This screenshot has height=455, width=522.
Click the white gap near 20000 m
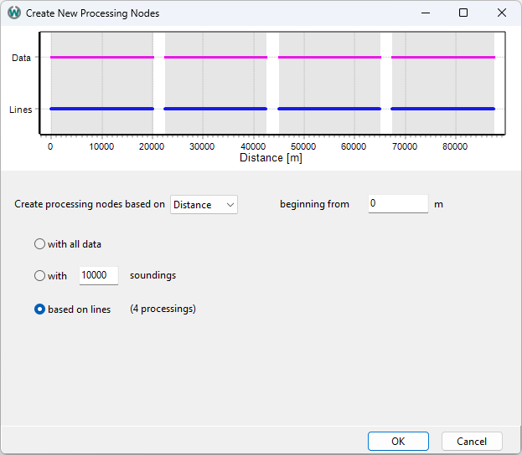click(x=159, y=83)
